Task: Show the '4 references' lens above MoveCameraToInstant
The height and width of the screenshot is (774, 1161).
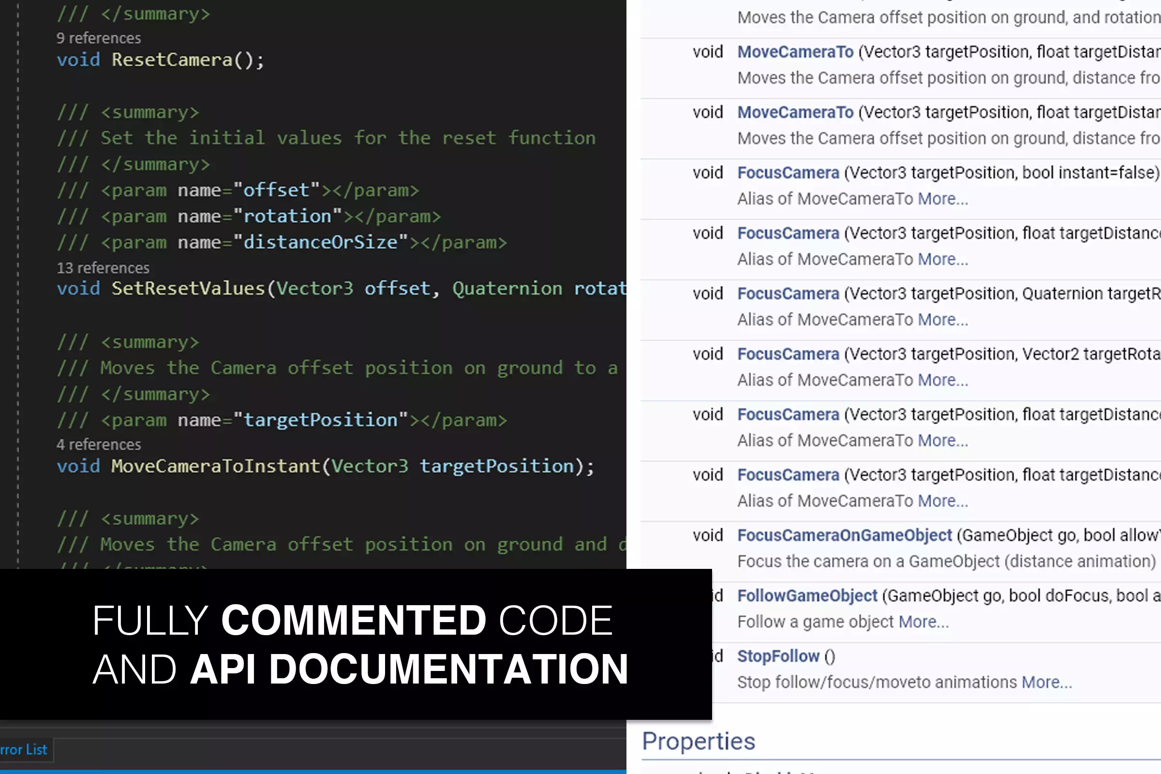Action: tap(98, 444)
